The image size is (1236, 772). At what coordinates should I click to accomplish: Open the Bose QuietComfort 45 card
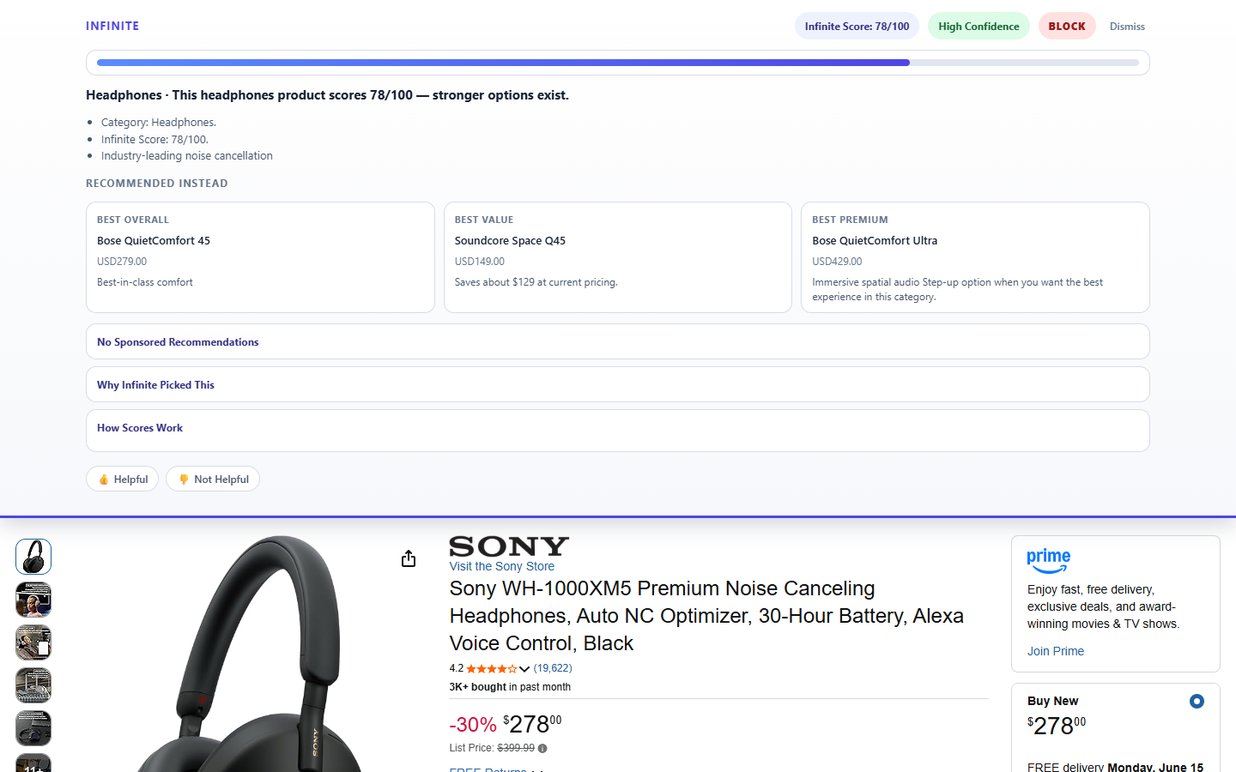click(x=260, y=257)
